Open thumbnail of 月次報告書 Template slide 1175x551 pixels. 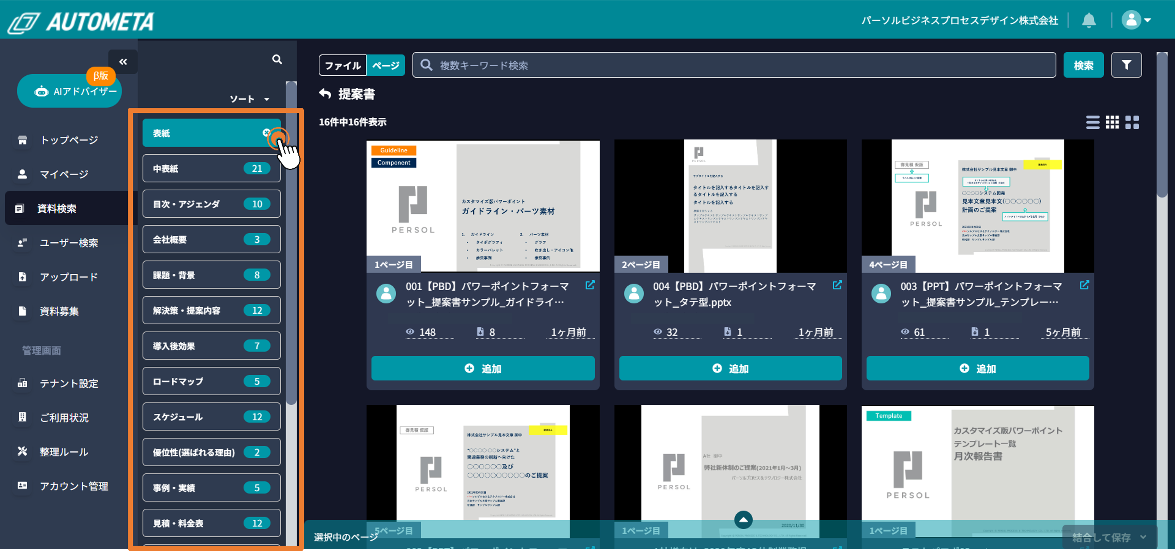coord(977,471)
